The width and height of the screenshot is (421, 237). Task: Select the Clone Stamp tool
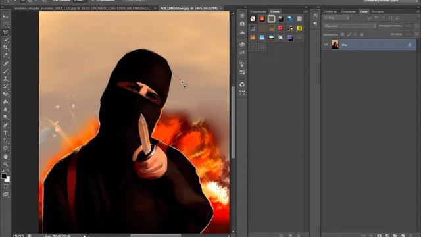click(x=5, y=79)
